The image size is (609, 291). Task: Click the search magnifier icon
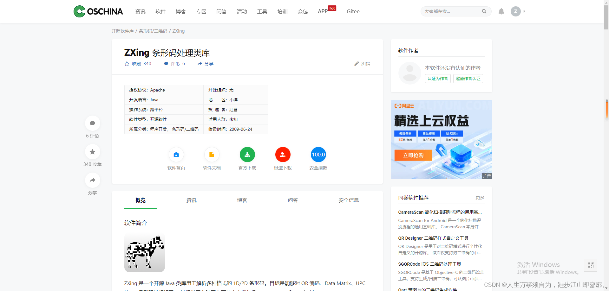point(484,11)
